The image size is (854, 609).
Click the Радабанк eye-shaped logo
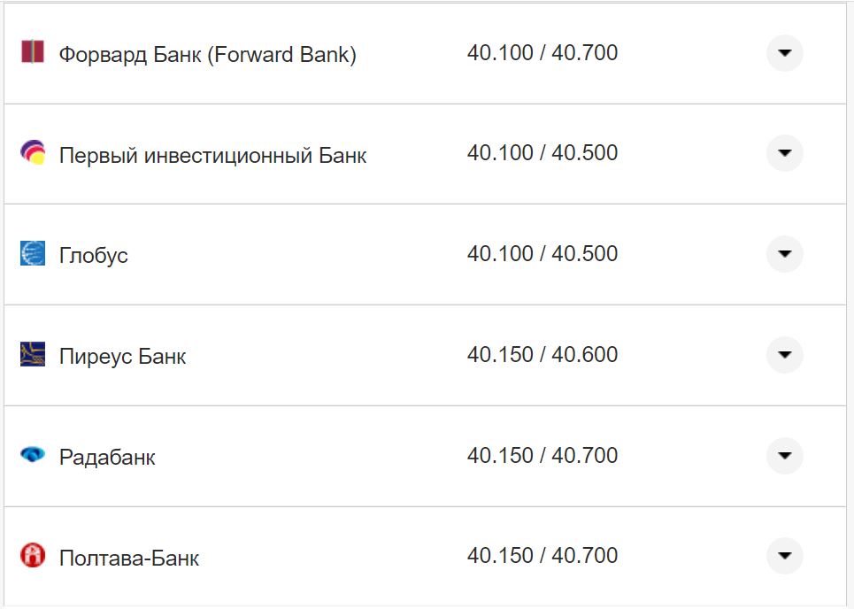pos(32,455)
